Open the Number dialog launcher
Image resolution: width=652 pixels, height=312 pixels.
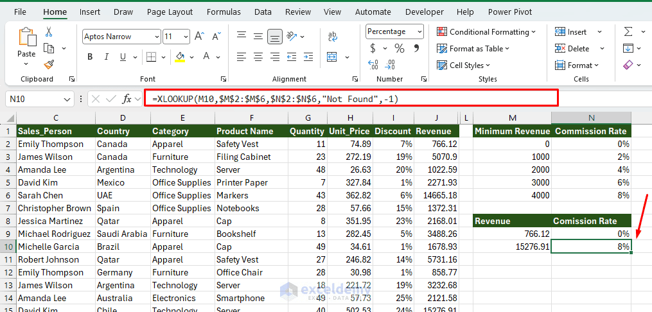424,79
